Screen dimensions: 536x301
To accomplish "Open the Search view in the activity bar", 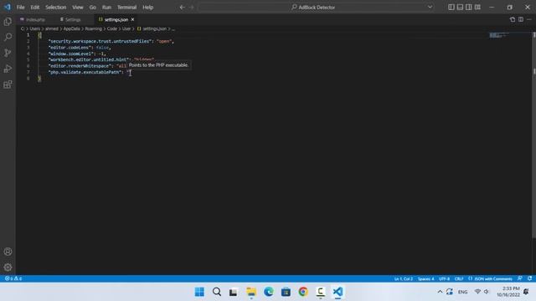I will pyautogui.click(x=8, y=37).
